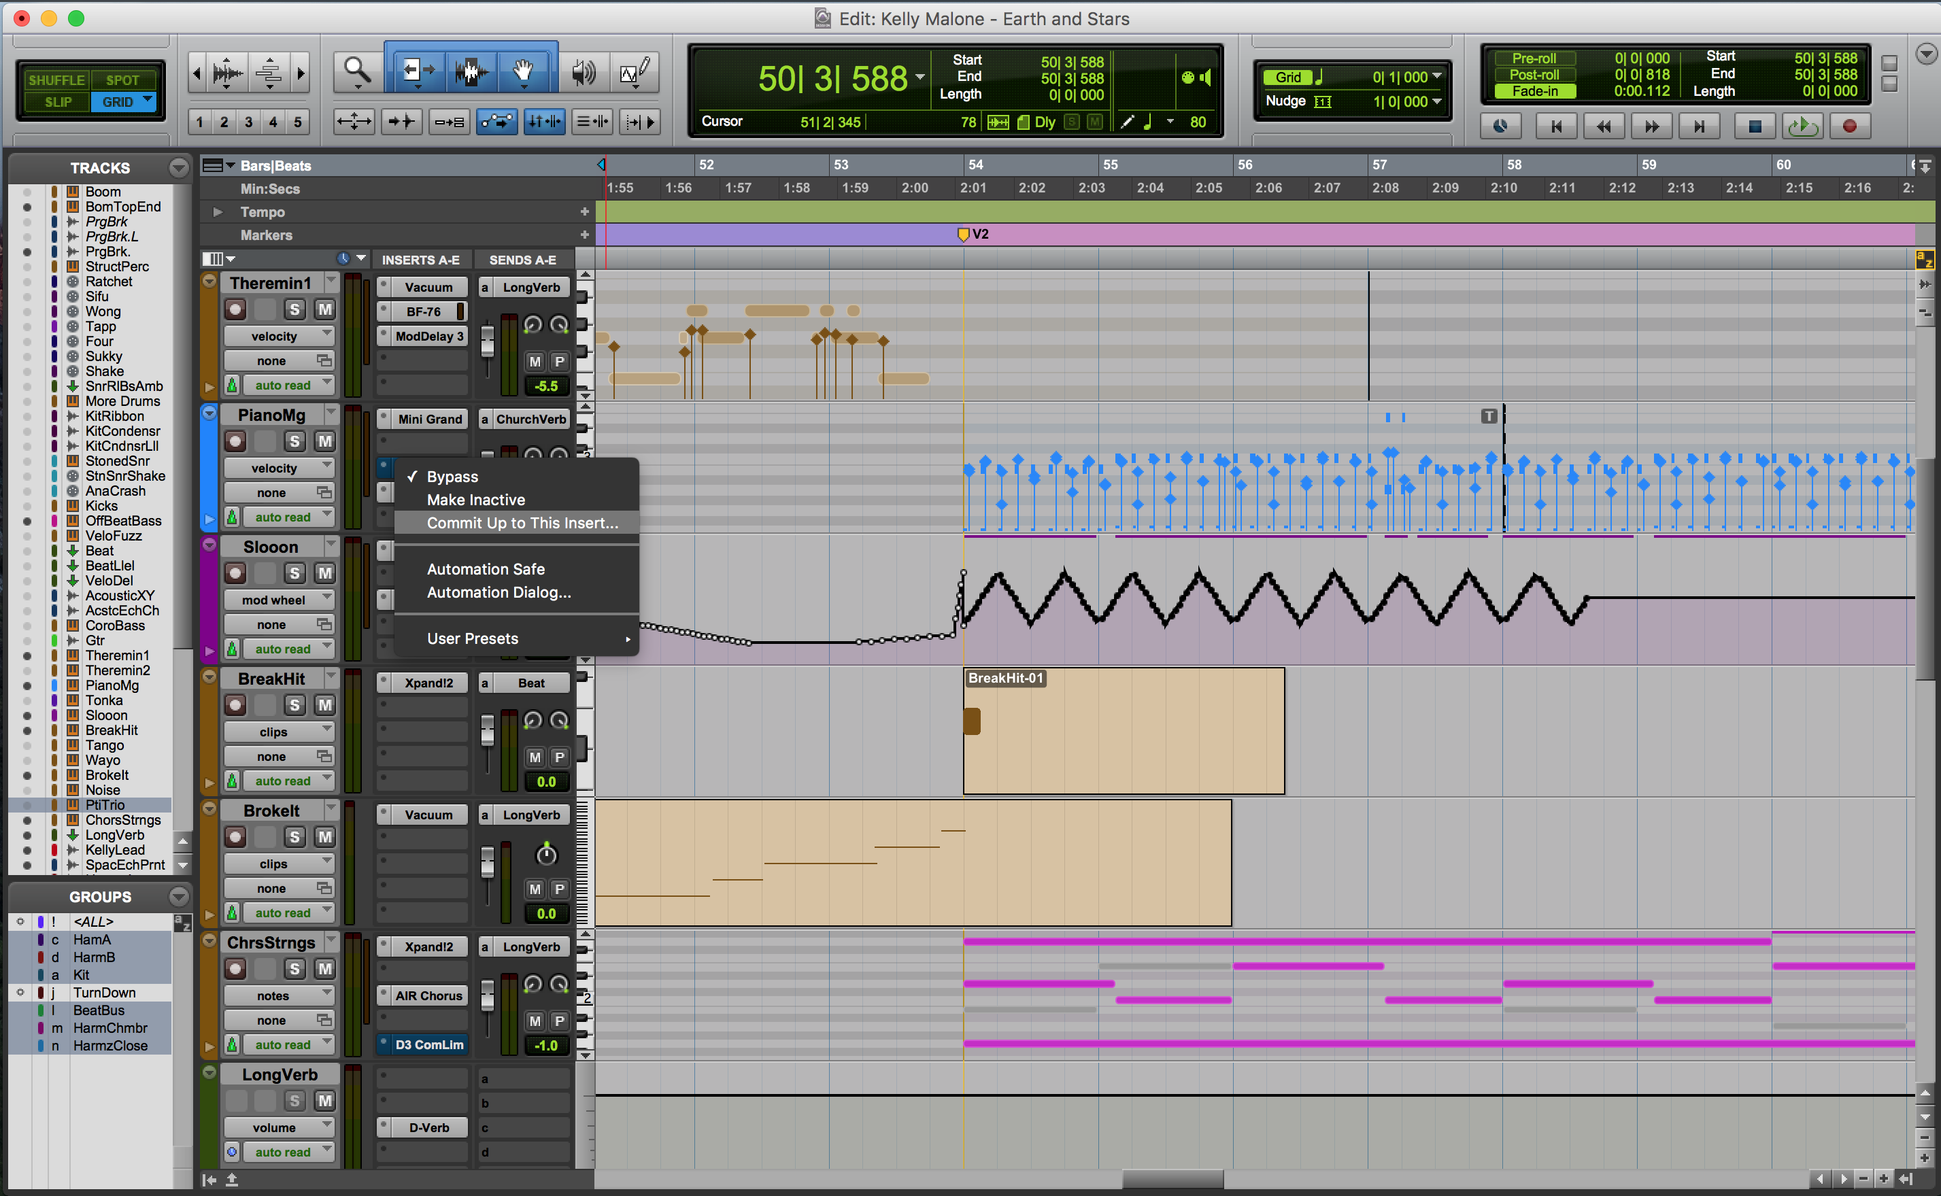This screenshot has height=1196, width=1941.
Task: Select the Zoomer magnifying glass tool
Action: coord(358,73)
